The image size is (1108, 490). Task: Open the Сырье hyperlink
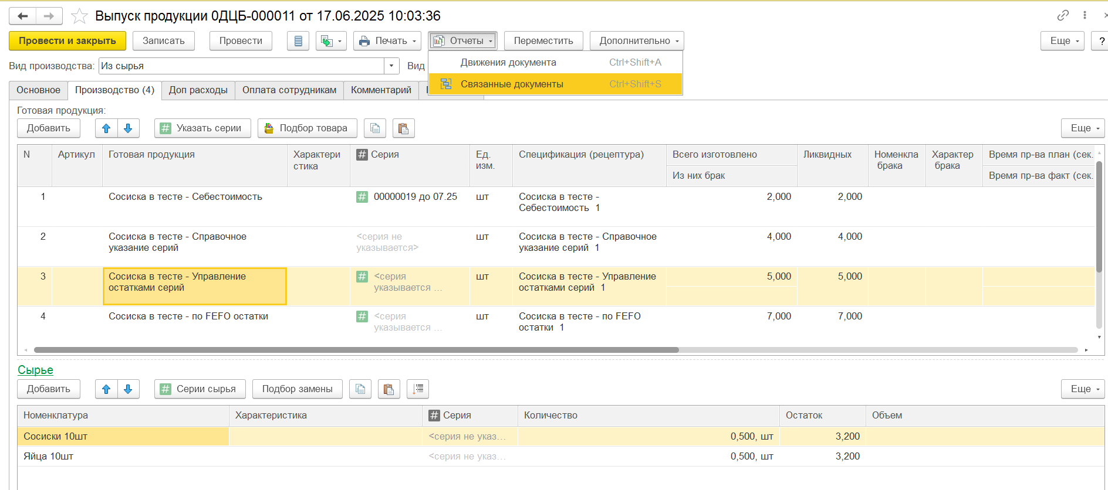(x=35, y=370)
